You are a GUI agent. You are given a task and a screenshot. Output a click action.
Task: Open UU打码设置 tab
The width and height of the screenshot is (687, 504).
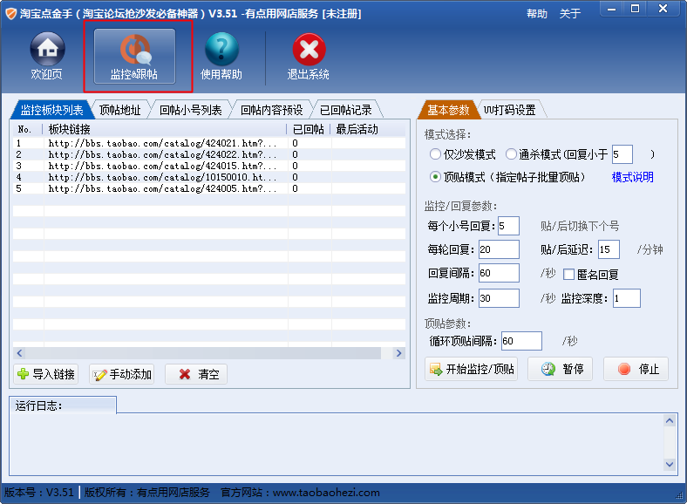coord(510,110)
